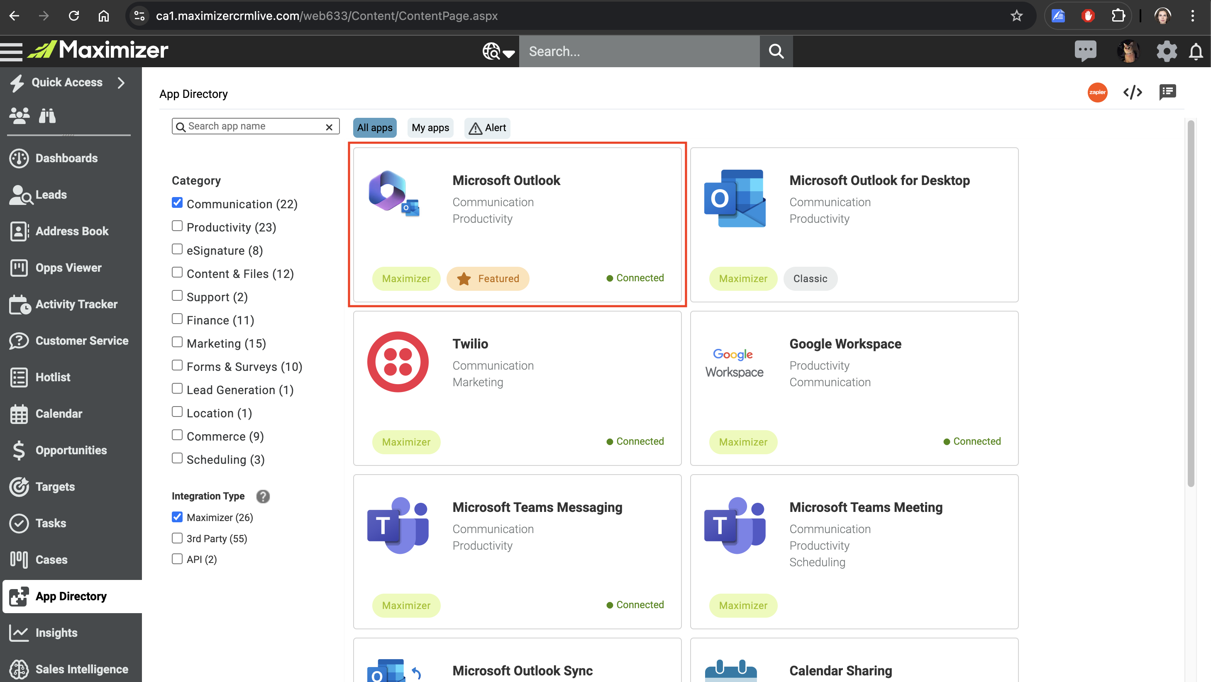Click the Tasks checkmark icon

(19, 524)
